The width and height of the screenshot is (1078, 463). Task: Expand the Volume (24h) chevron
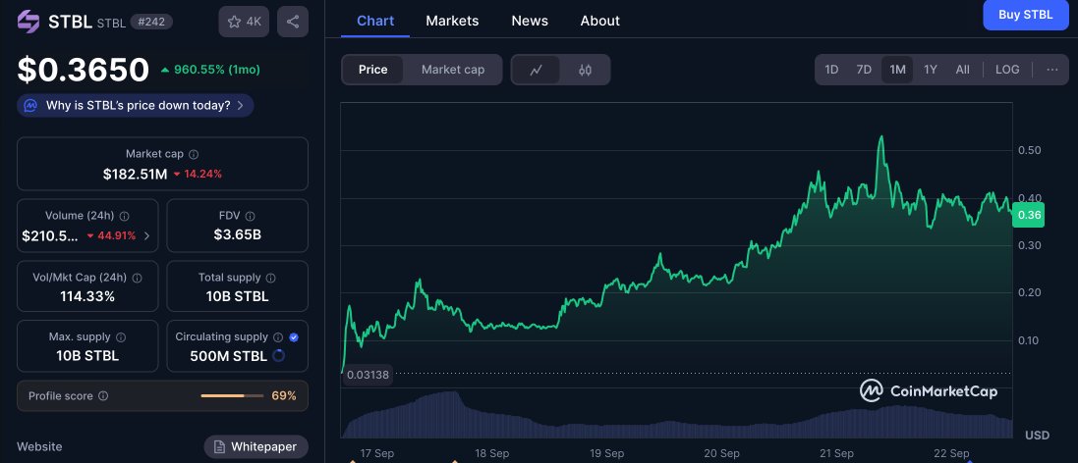click(x=145, y=236)
